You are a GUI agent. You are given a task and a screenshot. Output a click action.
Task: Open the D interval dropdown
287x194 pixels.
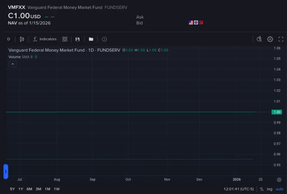8,39
